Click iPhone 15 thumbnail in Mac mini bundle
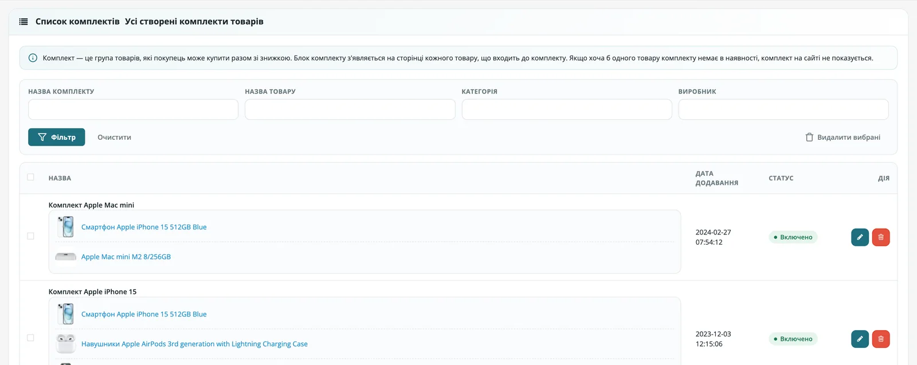This screenshot has height=365, width=917. tap(66, 227)
